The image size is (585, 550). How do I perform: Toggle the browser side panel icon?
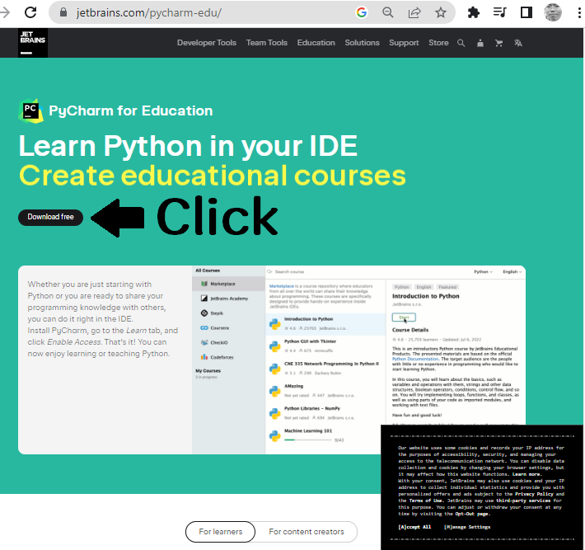[x=526, y=12]
